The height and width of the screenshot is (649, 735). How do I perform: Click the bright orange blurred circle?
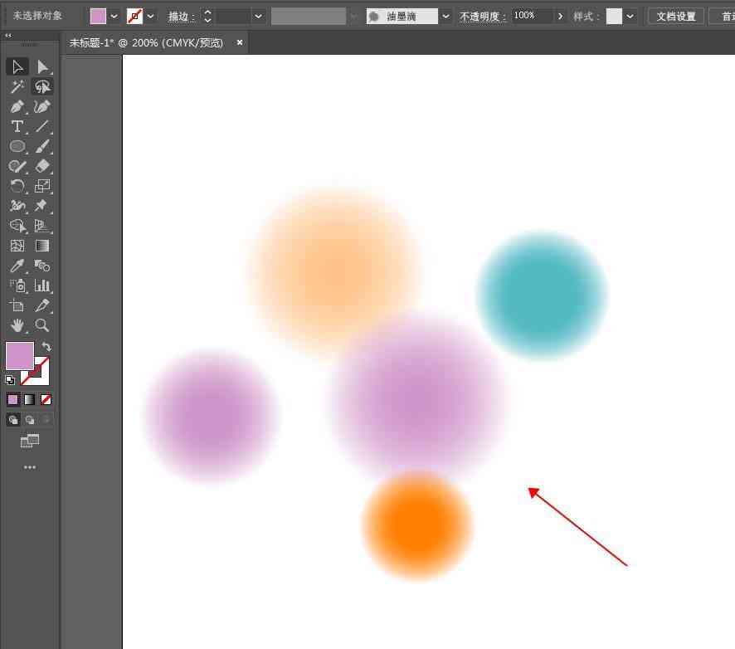(x=417, y=525)
